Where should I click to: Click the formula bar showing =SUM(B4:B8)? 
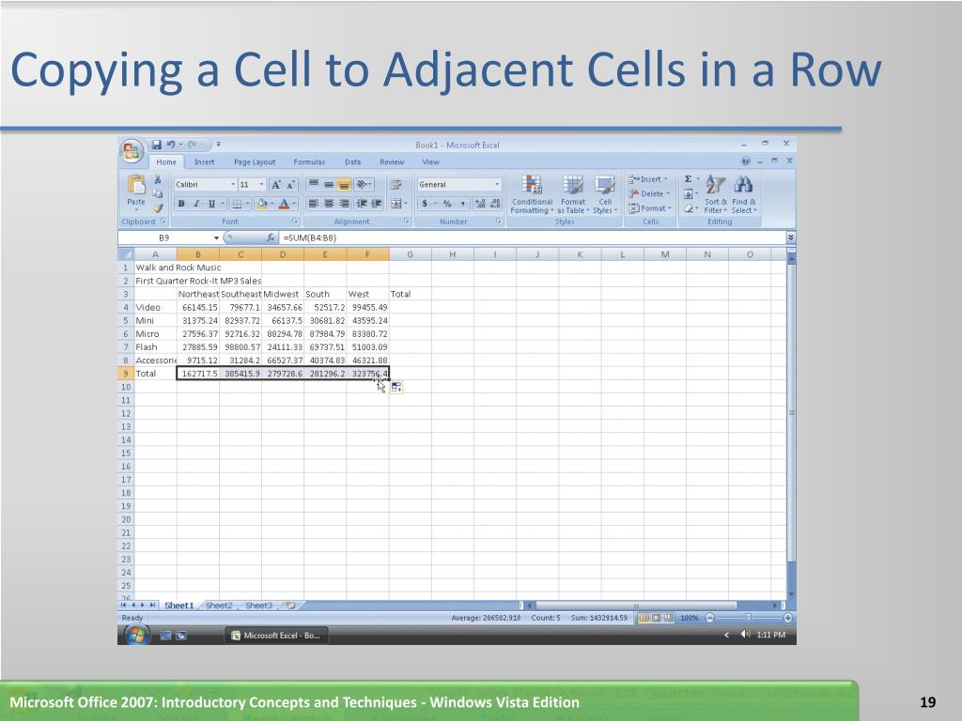pos(533,238)
